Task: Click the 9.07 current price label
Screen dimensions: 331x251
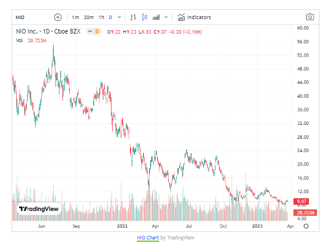Action: (x=301, y=201)
